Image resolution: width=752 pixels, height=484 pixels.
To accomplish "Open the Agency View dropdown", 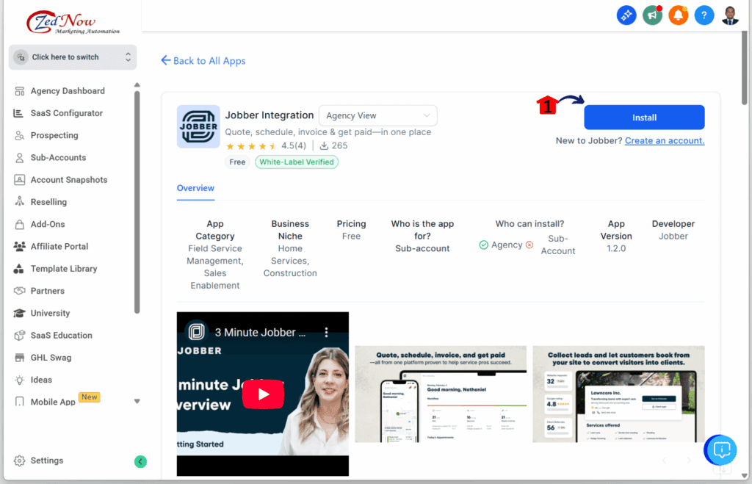I will point(377,115).
